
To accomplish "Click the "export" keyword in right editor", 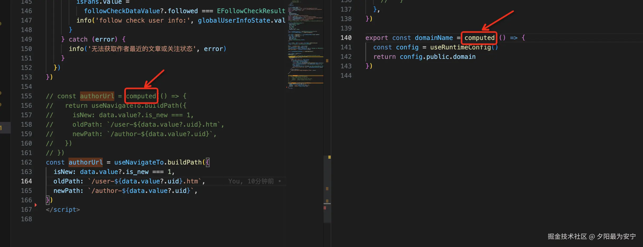I will [x=377, y=38].
